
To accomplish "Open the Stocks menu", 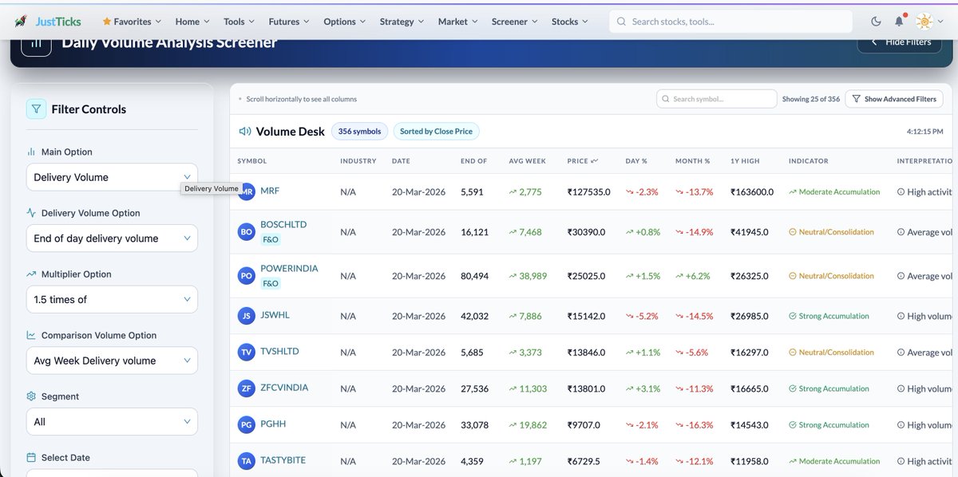I will point(570,22).
